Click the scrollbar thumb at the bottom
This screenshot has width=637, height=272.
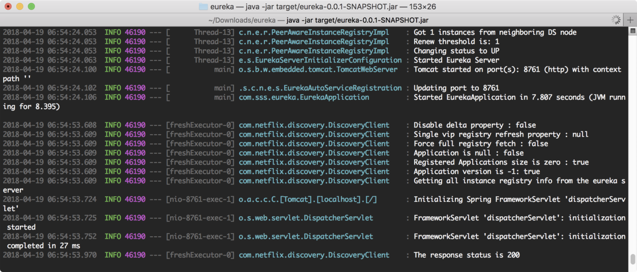pyautogui.click(x=633, y=259)
